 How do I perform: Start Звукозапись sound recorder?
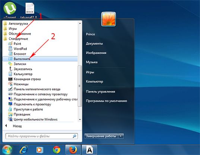[x=20, y=69]
